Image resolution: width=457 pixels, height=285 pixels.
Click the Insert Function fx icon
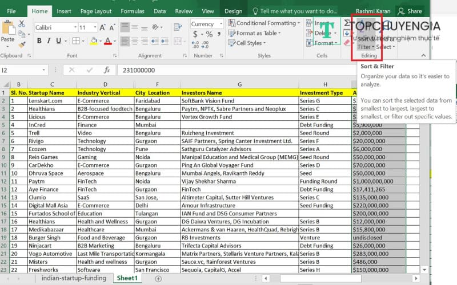106,70
